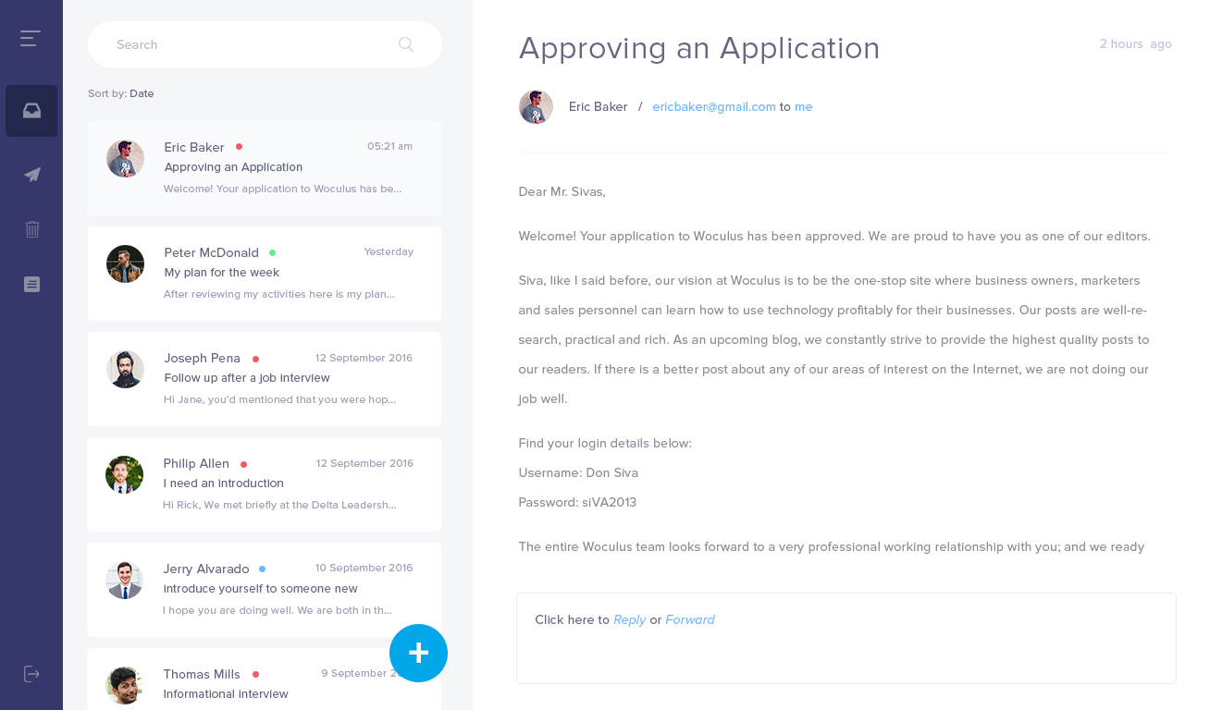Image resolution: width=1222 pixels, height=710 pixels.
Task: Focus the Search input field
Action: point(265,44)
